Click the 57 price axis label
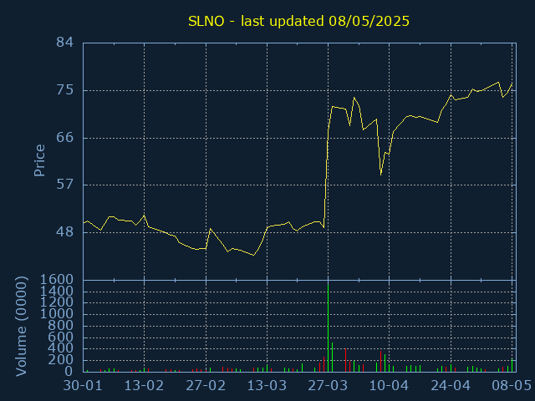 click(x=65, y=185)
